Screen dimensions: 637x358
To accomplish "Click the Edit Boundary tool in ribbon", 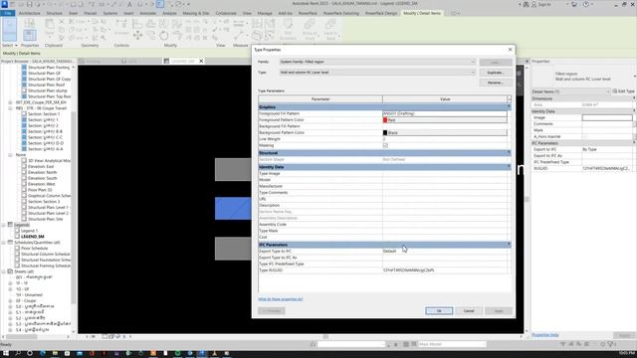I will 288,29.
